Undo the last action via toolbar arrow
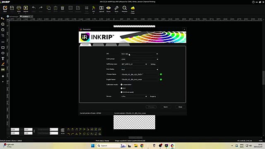Screen dimensions: 265x149 (x=34, y=8)
